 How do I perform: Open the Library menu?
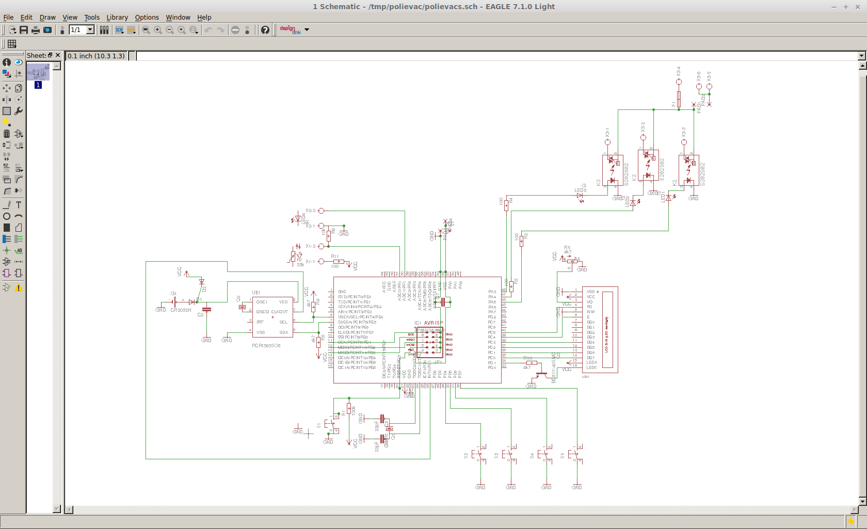[x=117, y=17]
